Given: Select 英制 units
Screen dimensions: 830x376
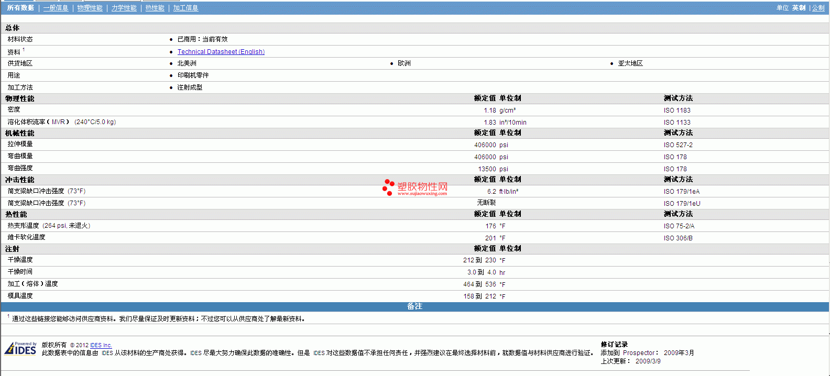Looking at the screenshot, I should [x=799, y=8].
